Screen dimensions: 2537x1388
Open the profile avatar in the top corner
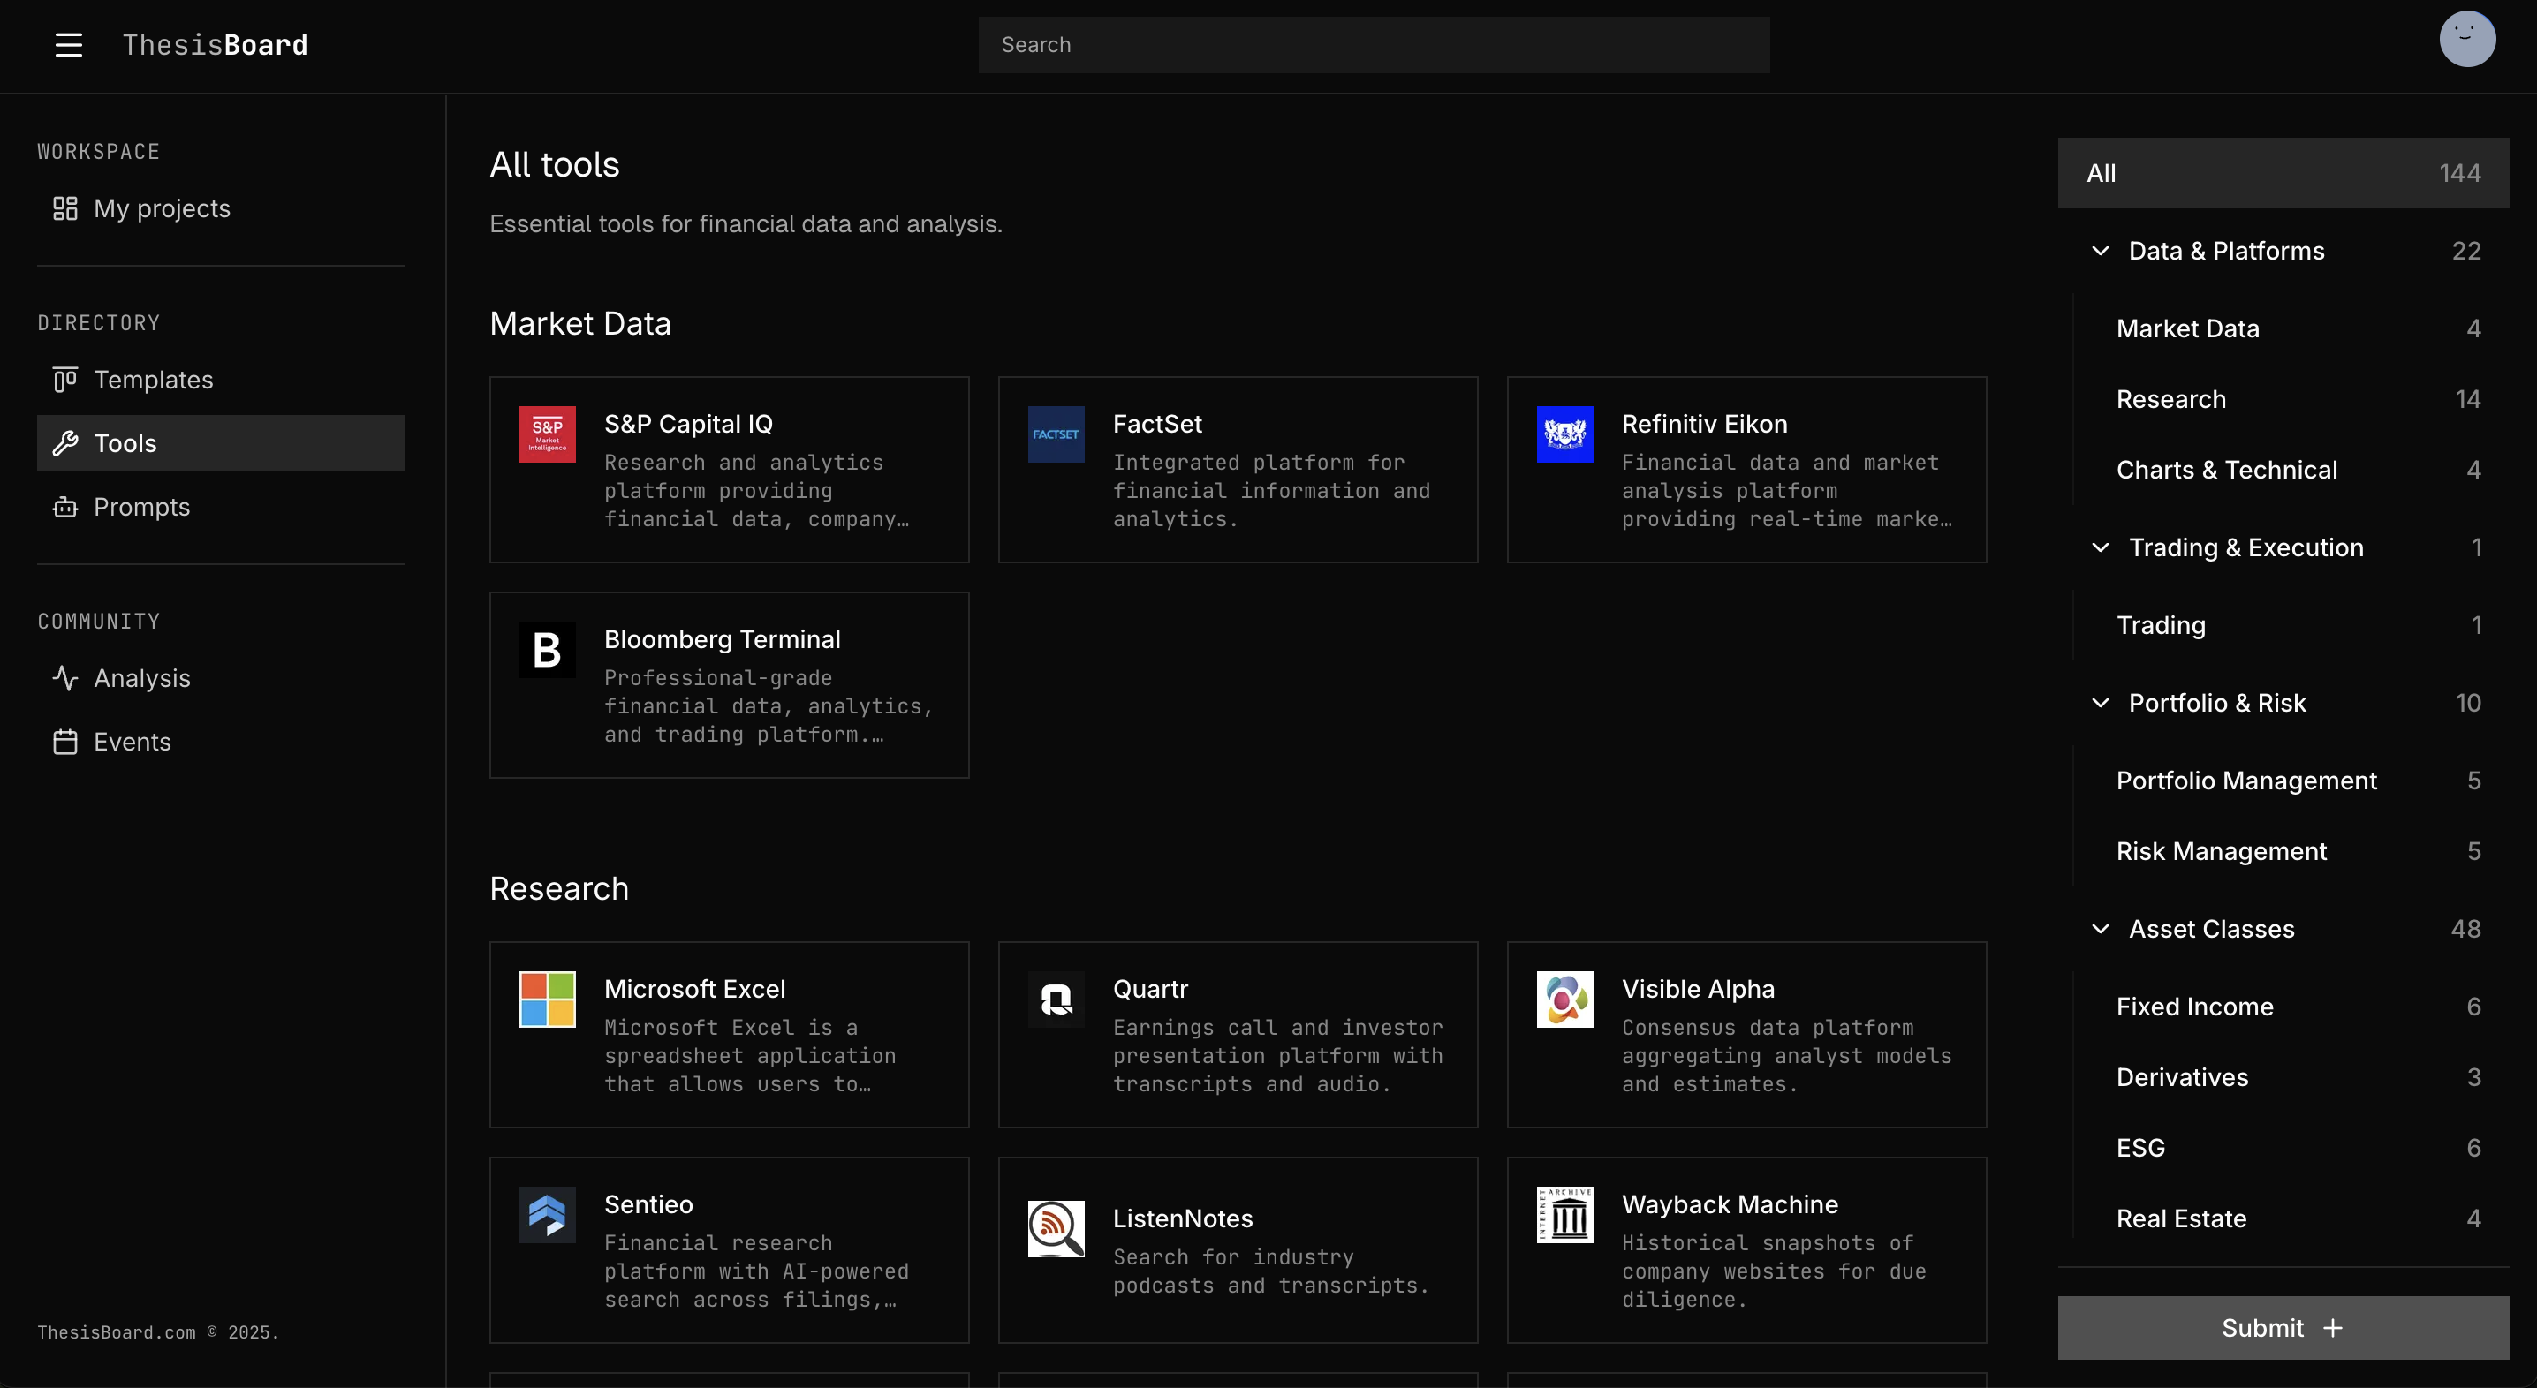(x=2467, y=38)
